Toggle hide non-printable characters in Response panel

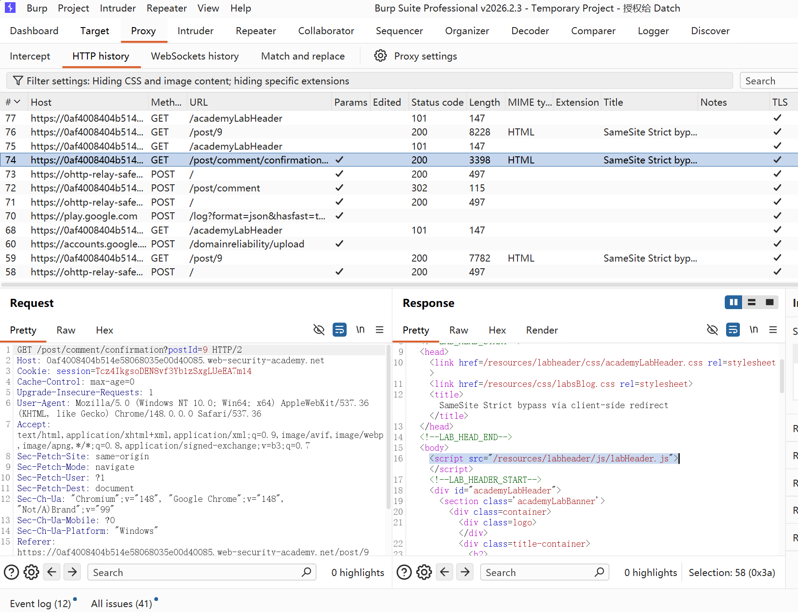(x=712, y=330)
